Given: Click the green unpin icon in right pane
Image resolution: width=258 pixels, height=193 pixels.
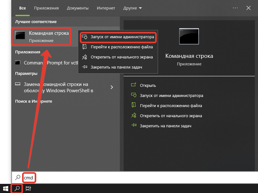Looking at the screenshot, I should (x=134, y=115).
